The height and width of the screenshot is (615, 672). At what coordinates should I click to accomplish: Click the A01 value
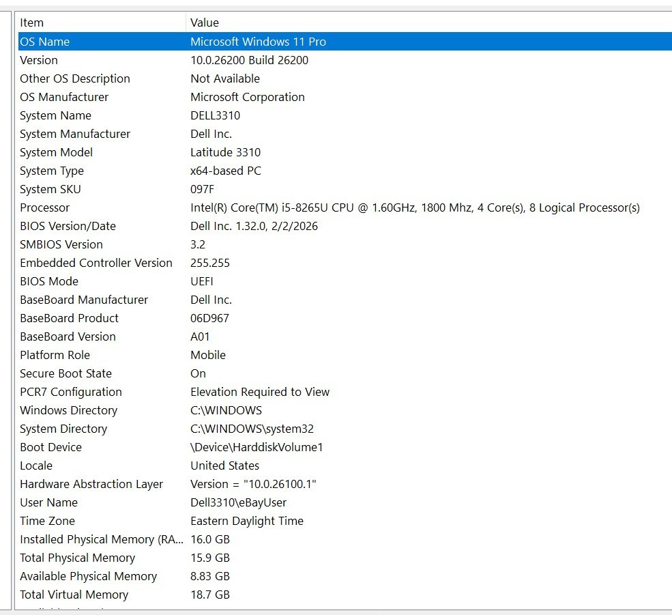[x=200, y=337]
